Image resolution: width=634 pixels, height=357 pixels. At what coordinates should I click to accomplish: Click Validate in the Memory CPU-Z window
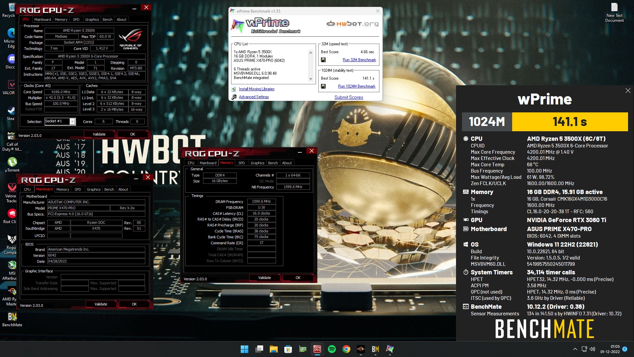(x=264, y=278)
